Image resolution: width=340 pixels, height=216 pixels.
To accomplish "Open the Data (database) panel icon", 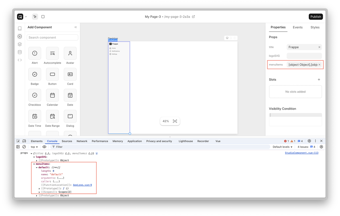I will tap(20, 52).
